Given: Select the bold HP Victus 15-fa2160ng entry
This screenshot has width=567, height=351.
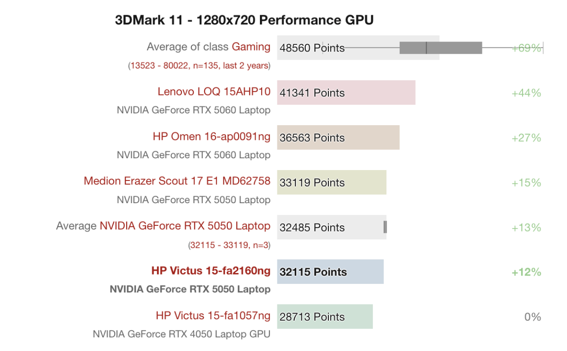Looking at the screenshot, I should tap(211, 271).
